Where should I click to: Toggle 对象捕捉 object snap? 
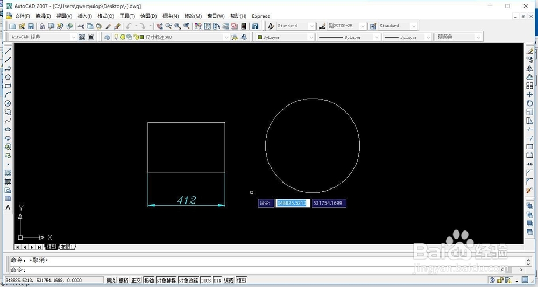pyautogui.click(x=166, y=281)
